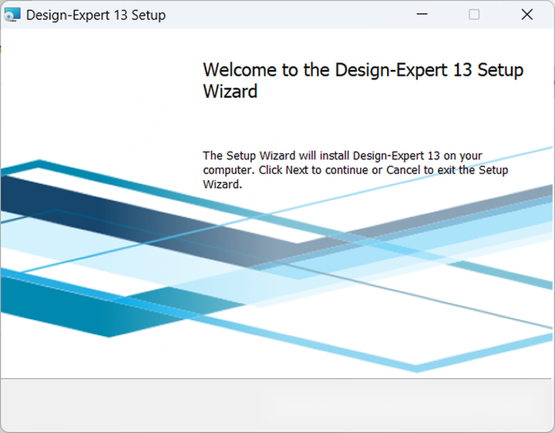
Task: Click the paragraph starting 'The Setup Wizard will install'
Action: (355, 170)
